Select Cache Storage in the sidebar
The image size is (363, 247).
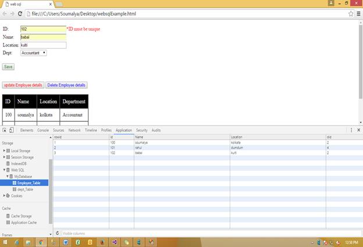pos(22,216)
